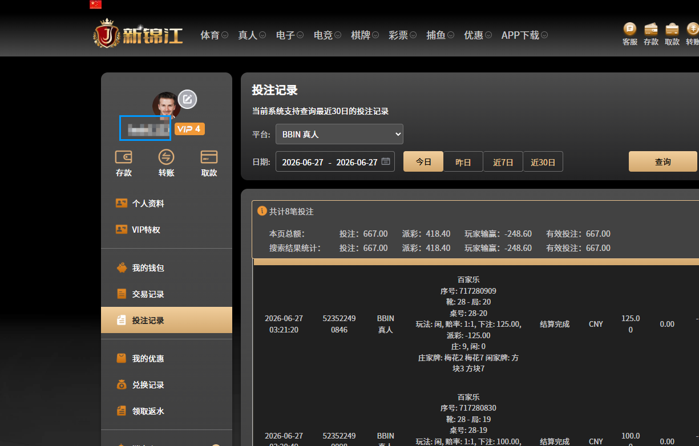699x446 pixels.
Task: Select 兑换记录 sidebar item
Action: click(167, 384)
